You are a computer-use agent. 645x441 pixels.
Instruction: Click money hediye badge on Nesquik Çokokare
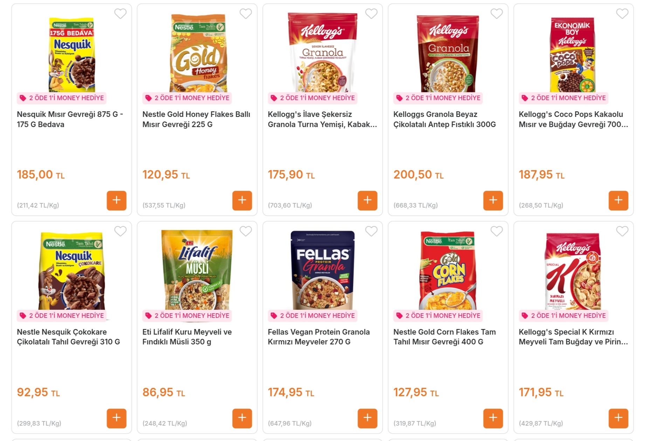62,316
